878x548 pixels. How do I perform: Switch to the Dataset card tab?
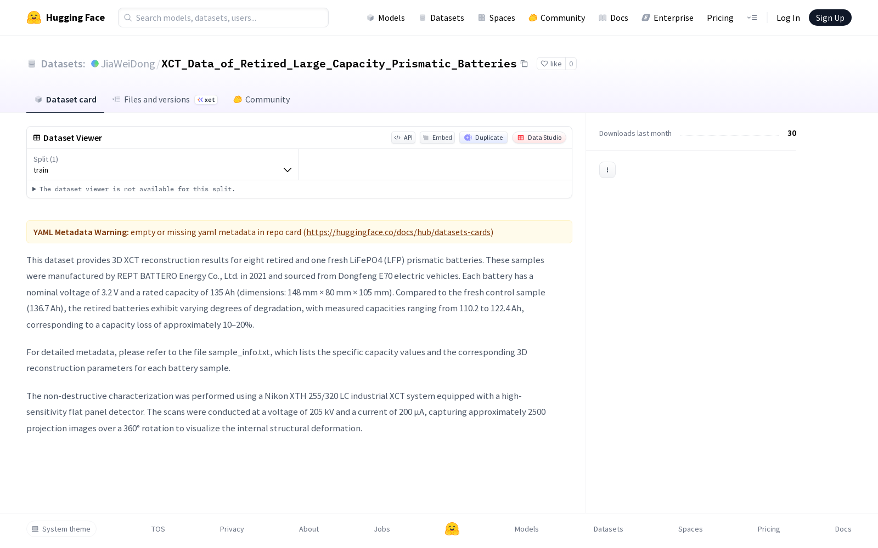pos(65,99)
